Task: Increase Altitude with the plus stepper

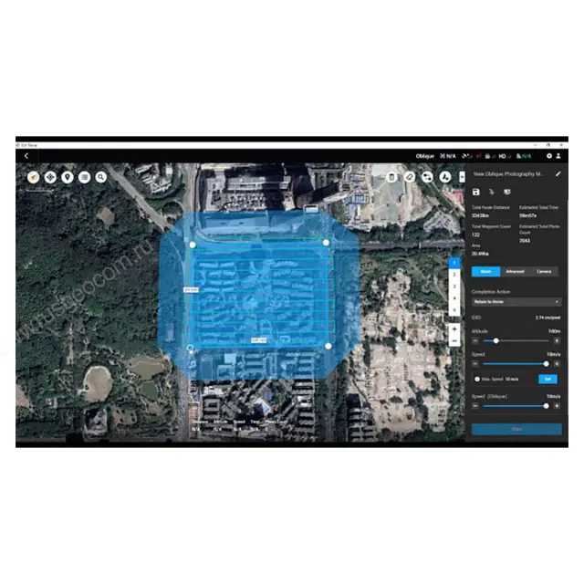Action: [557, 340]
